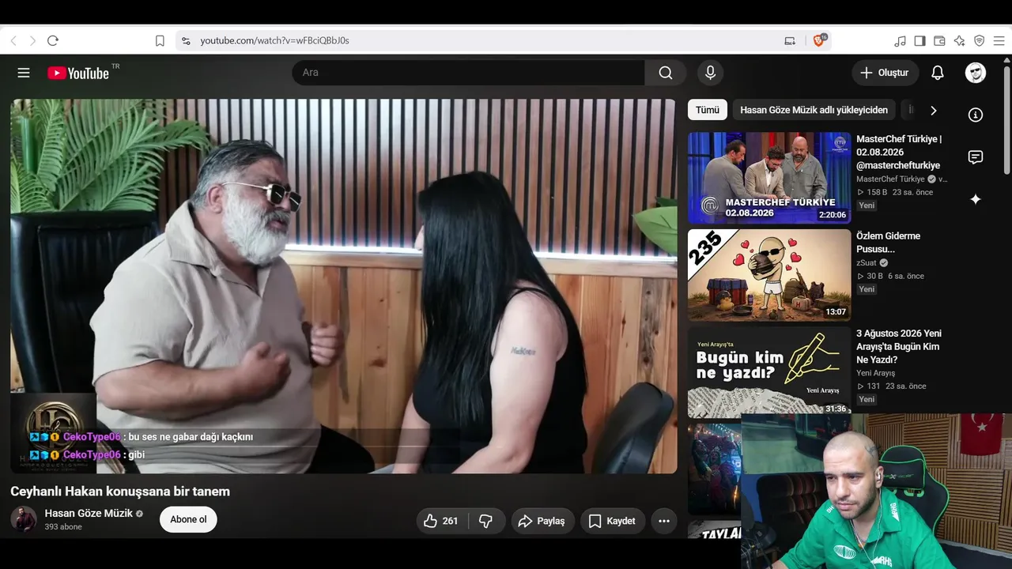Open the Brave playlist music note icon
1012x569 pixels.
pos(901,40)
